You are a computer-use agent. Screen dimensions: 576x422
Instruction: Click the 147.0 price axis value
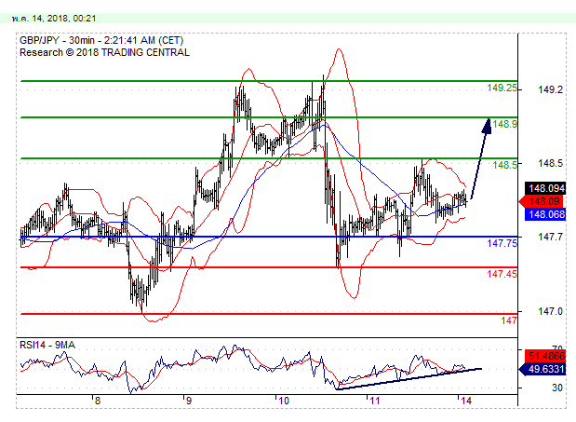click(x=550, y=312)
